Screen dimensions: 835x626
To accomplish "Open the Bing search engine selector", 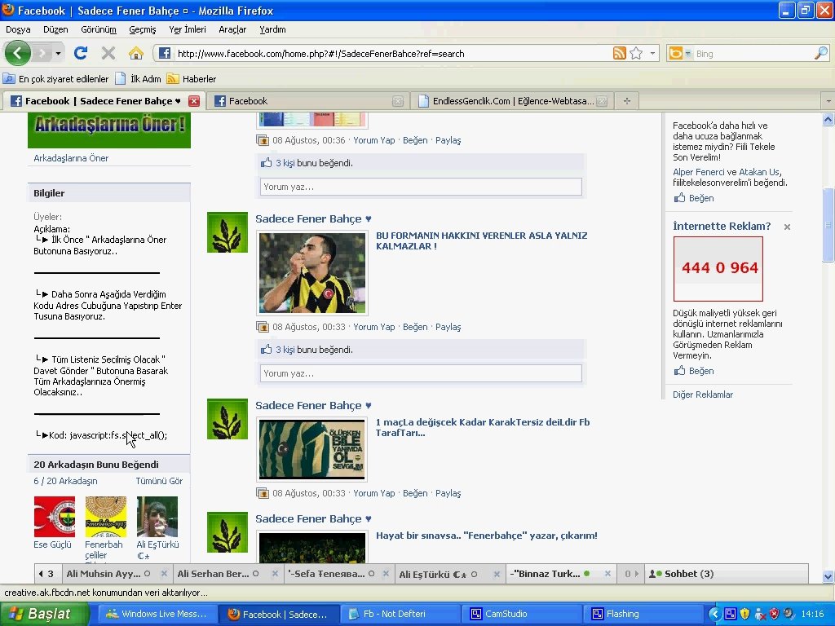I will coord(680,53).
